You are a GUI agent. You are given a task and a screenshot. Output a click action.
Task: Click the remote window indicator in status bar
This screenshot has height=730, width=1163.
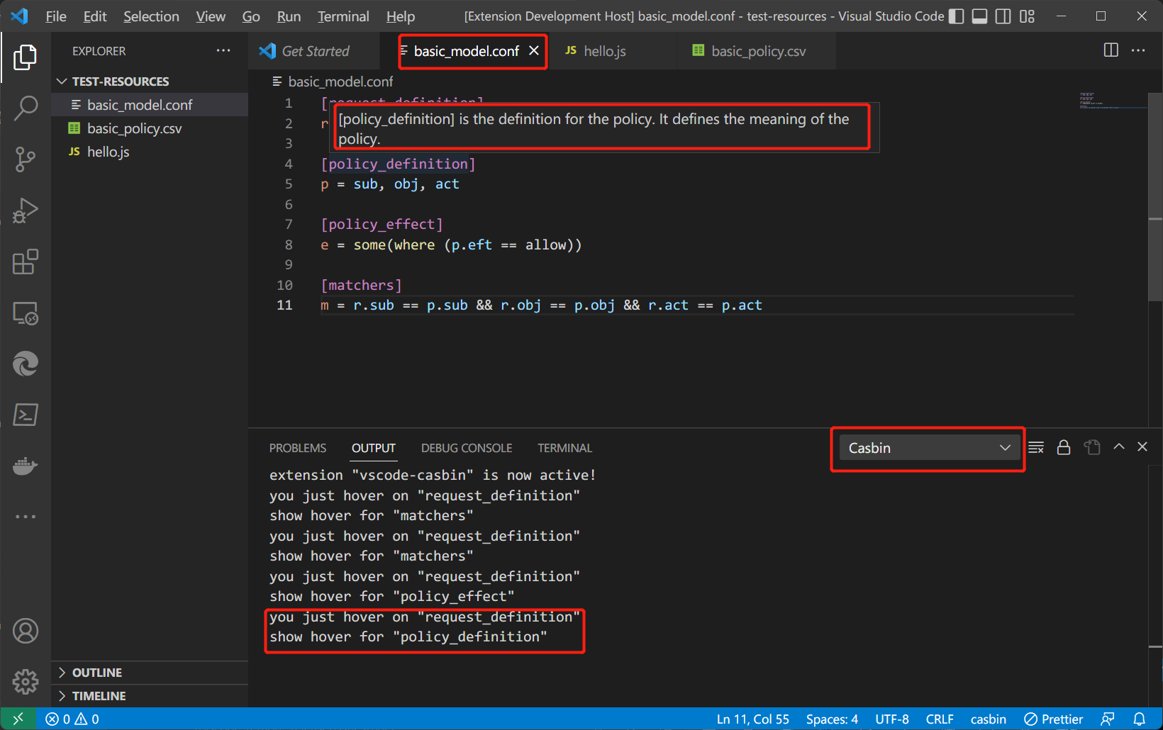pos(18,719)
